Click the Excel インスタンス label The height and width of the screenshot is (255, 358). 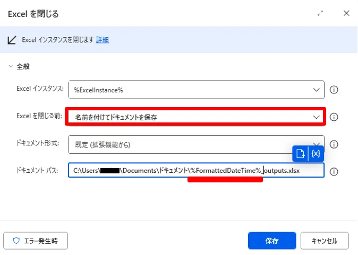[40, 89]
